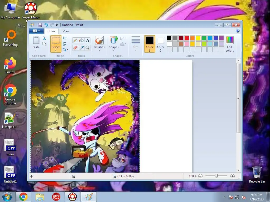The height and width of the screenshot is (202, 270).
Task: Click the Paint taskbar button
Action: [x=89, y=197]
